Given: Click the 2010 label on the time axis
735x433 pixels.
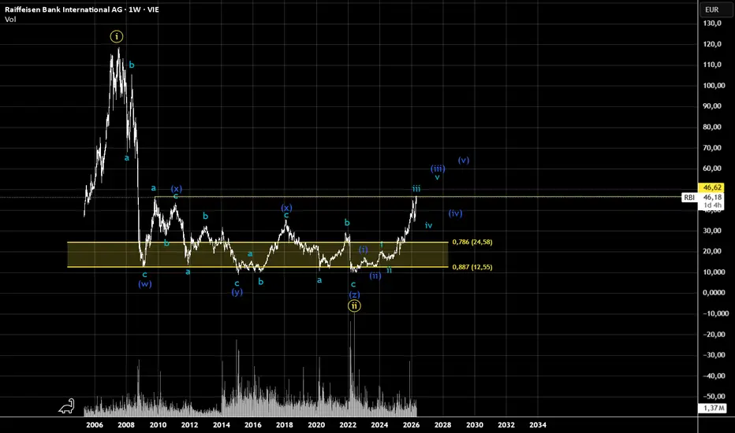Looking at the screenshot, I should (158, 425).
